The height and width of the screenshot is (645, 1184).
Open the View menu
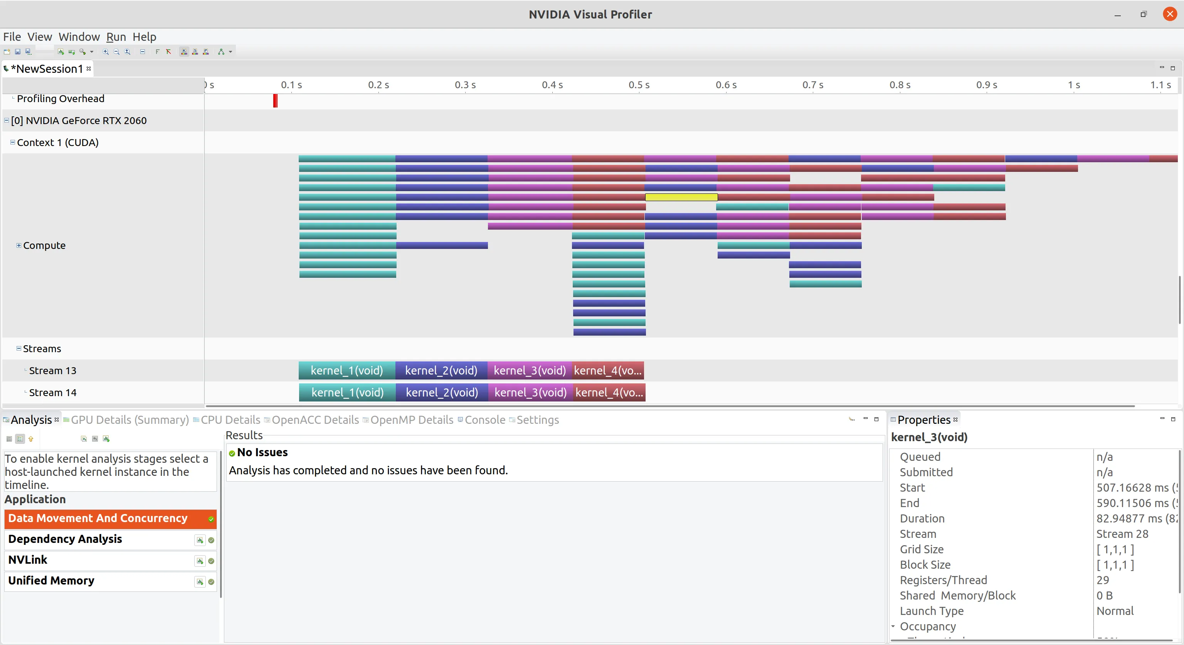coord(40,37)
